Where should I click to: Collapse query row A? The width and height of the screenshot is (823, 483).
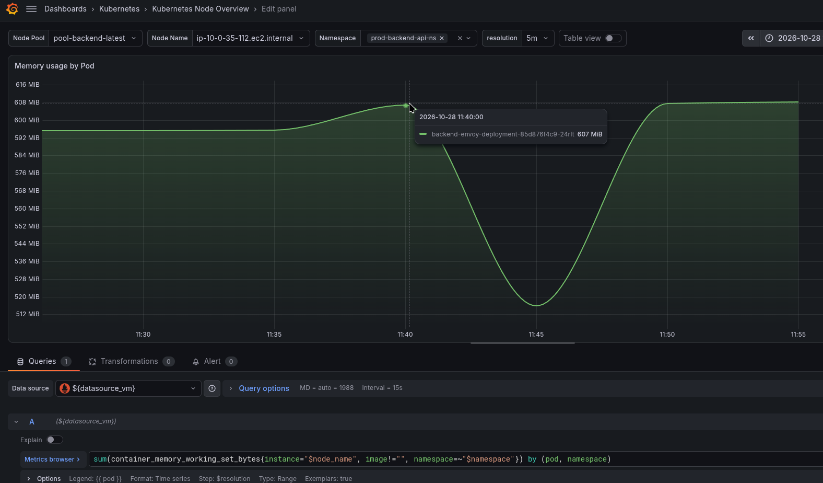coord(16,421)
